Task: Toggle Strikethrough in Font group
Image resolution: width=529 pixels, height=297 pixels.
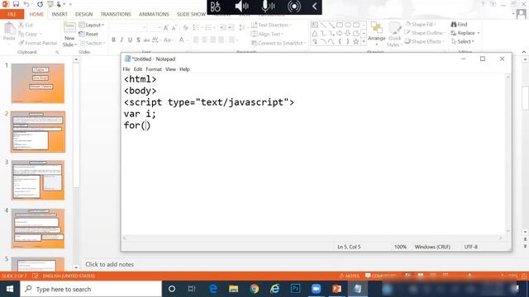Action: coord(146,40)
